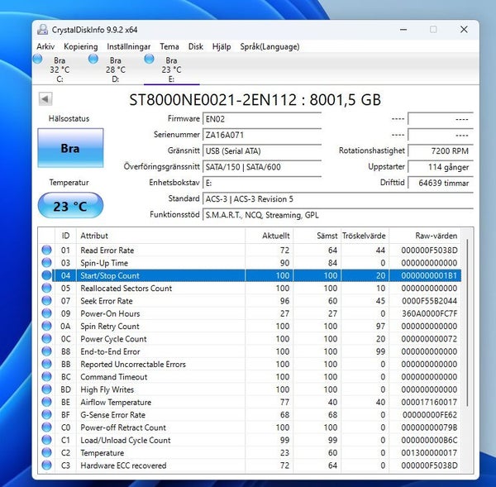Click the status orb for Airflow Temperature
The image size is (496, 487).
[x=46, y=402]
